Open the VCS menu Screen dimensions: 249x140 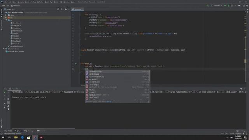pyautogui.click(x=61, y=2)
